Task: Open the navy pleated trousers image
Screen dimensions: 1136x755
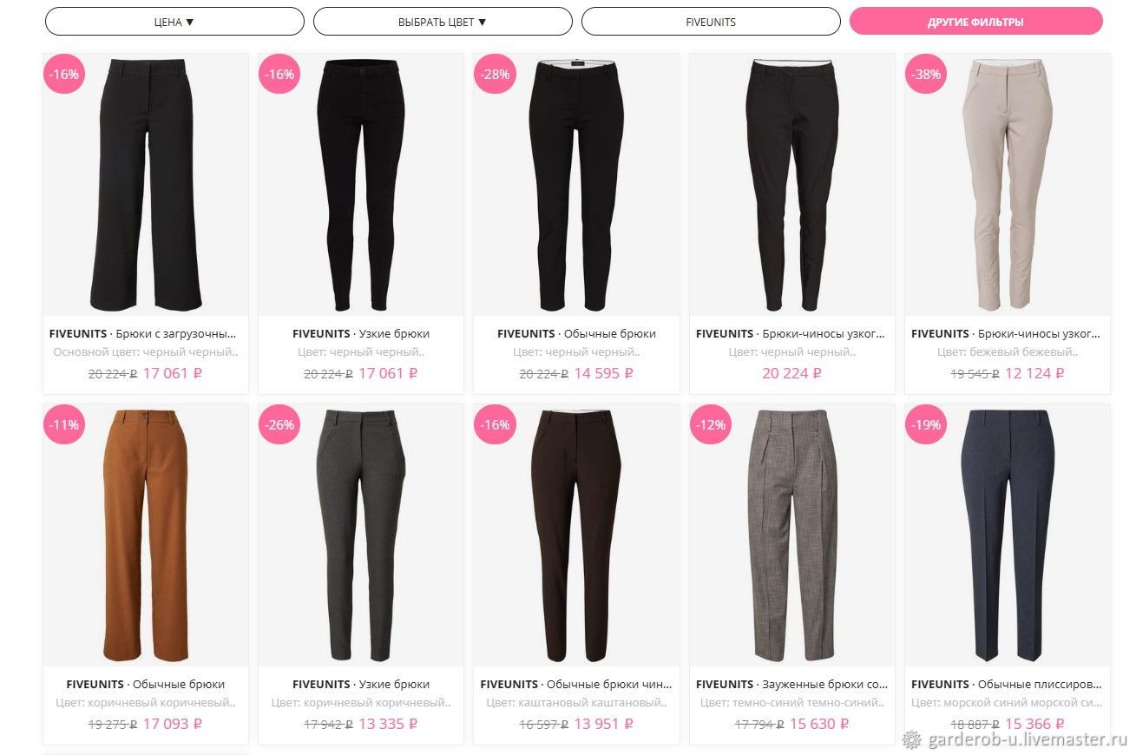Action: click(x=1008, y=535)
